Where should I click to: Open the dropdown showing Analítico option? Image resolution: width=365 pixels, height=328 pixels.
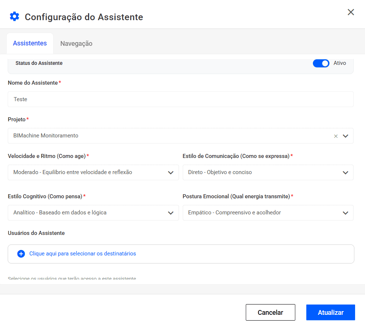88,213
